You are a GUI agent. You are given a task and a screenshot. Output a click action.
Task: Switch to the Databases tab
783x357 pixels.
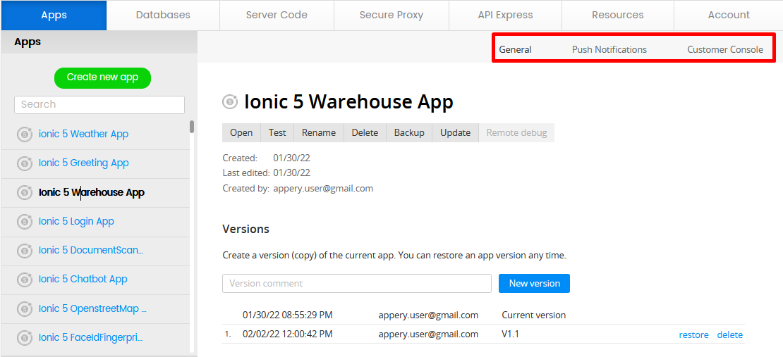(x=163, y=15)
